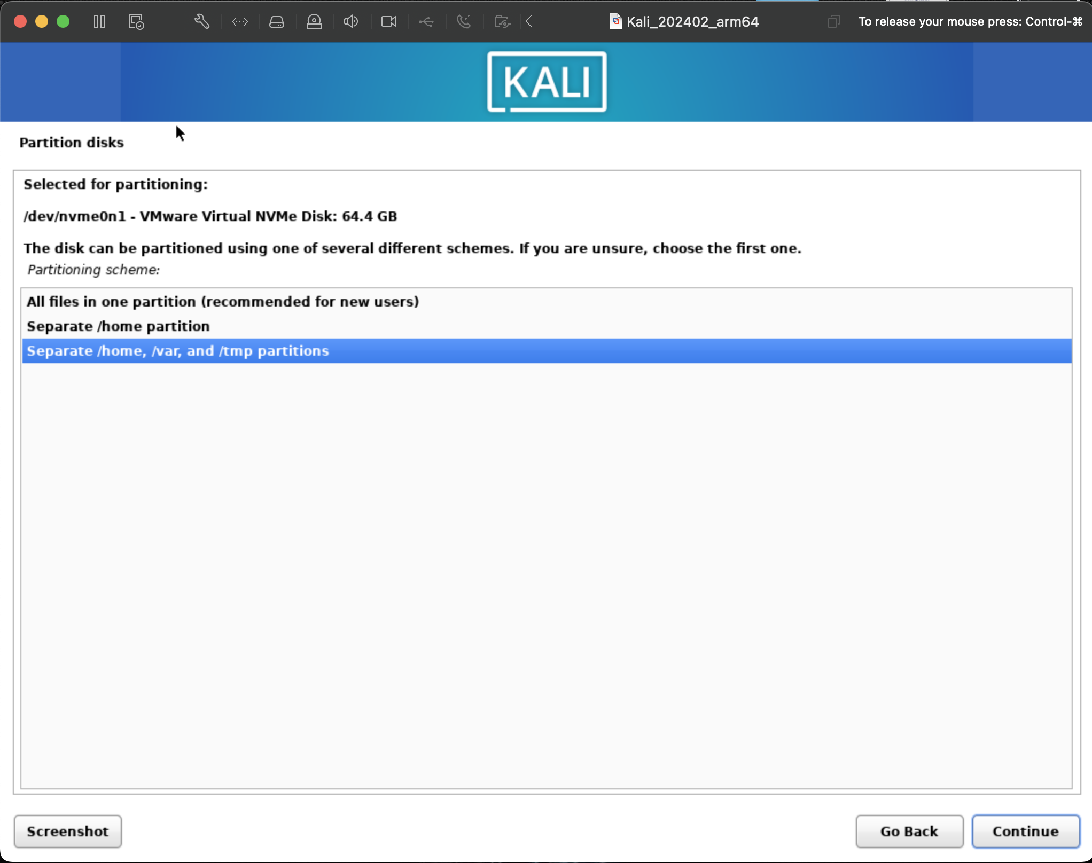Select 'Separate /home partition' option
Image resolution: width=1092 pixels, height=863 pixels.
click(118, 325)
